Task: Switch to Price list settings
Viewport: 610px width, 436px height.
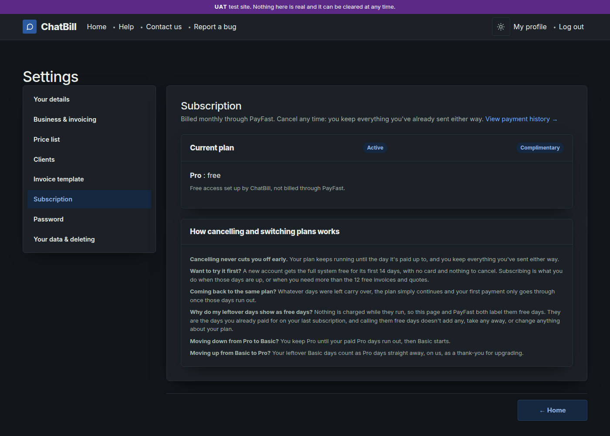Action: pyautogui.click(x=89, y=140)
